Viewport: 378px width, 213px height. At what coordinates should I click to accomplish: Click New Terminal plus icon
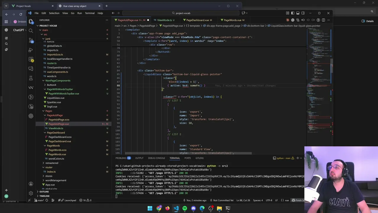[x=298, y=158]
